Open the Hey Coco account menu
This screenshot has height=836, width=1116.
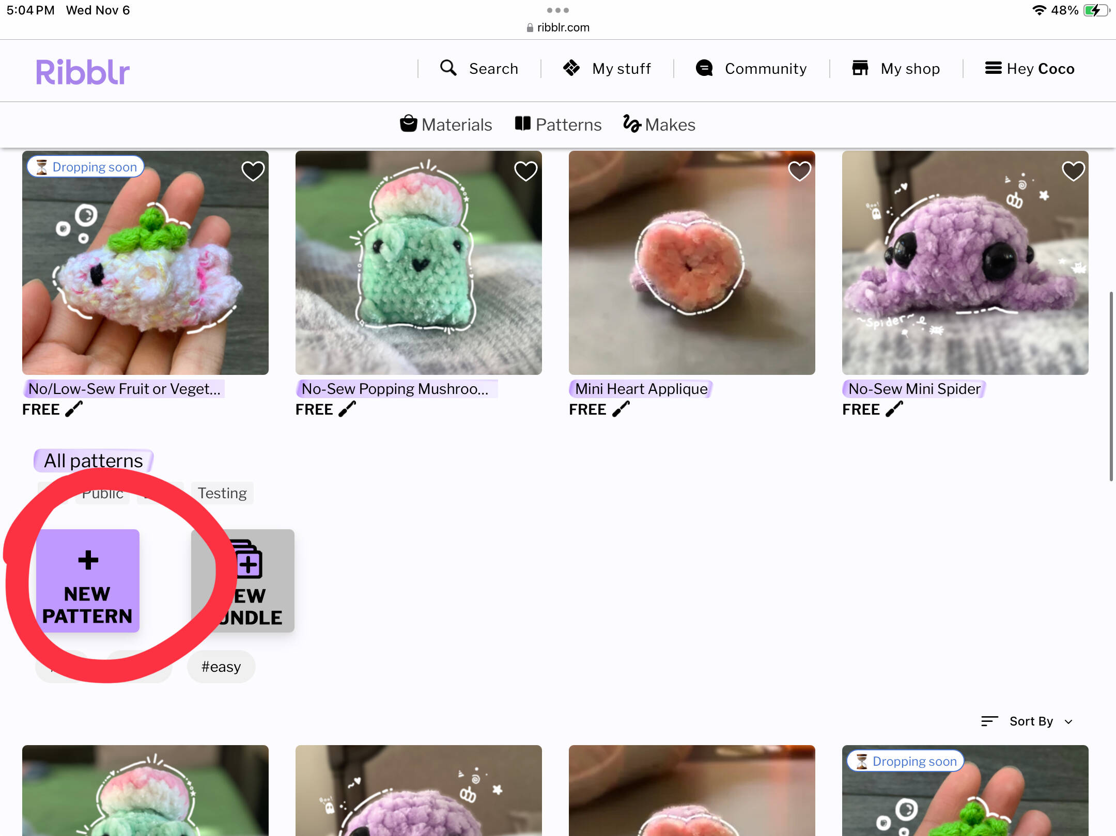click(x=1041, y=69)
